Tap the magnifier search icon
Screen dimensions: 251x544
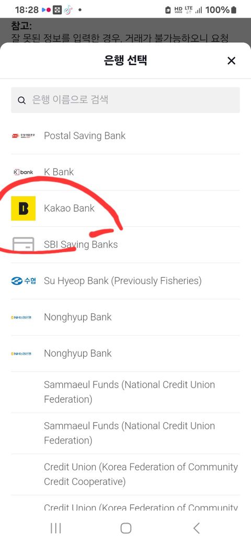tap(21, 100)
